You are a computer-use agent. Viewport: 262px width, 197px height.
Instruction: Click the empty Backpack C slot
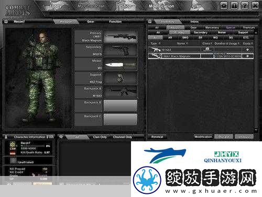[121, 120]
